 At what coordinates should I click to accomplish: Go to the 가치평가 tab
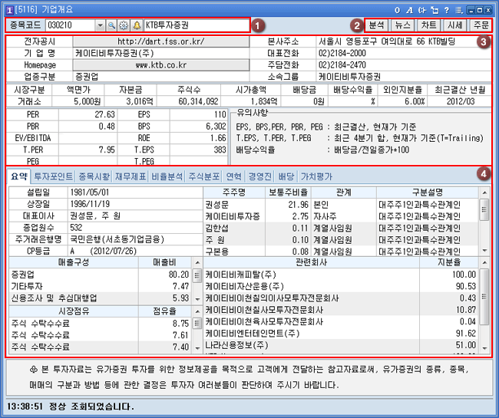316,176
